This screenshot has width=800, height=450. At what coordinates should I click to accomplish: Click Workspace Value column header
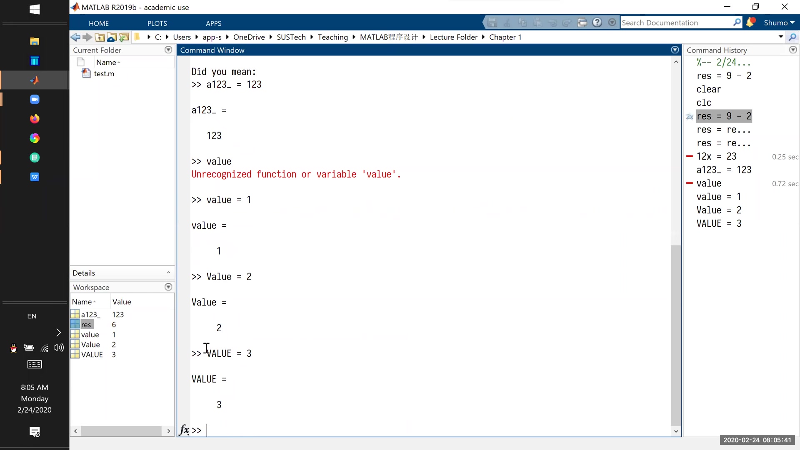(142, 302)
